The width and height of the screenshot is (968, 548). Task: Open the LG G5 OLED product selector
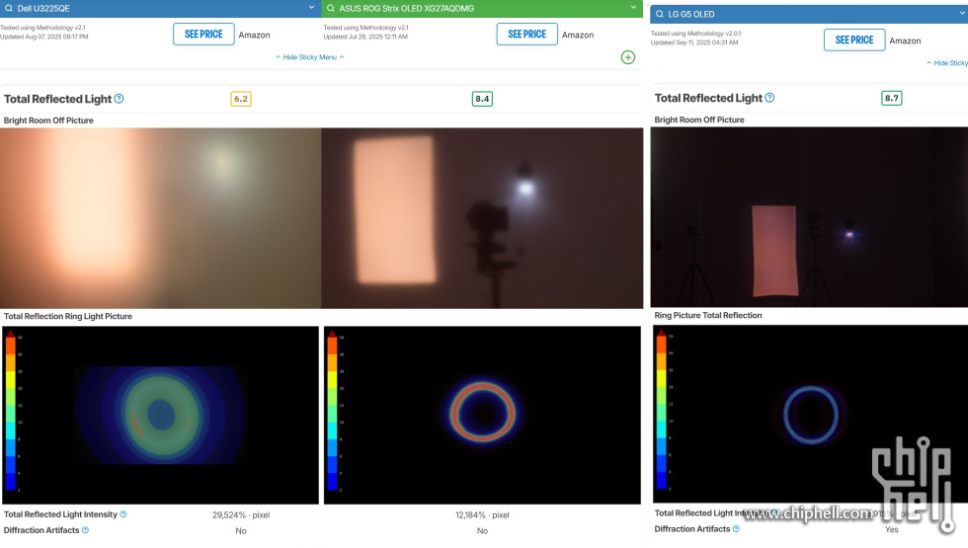tap(808, 14)
